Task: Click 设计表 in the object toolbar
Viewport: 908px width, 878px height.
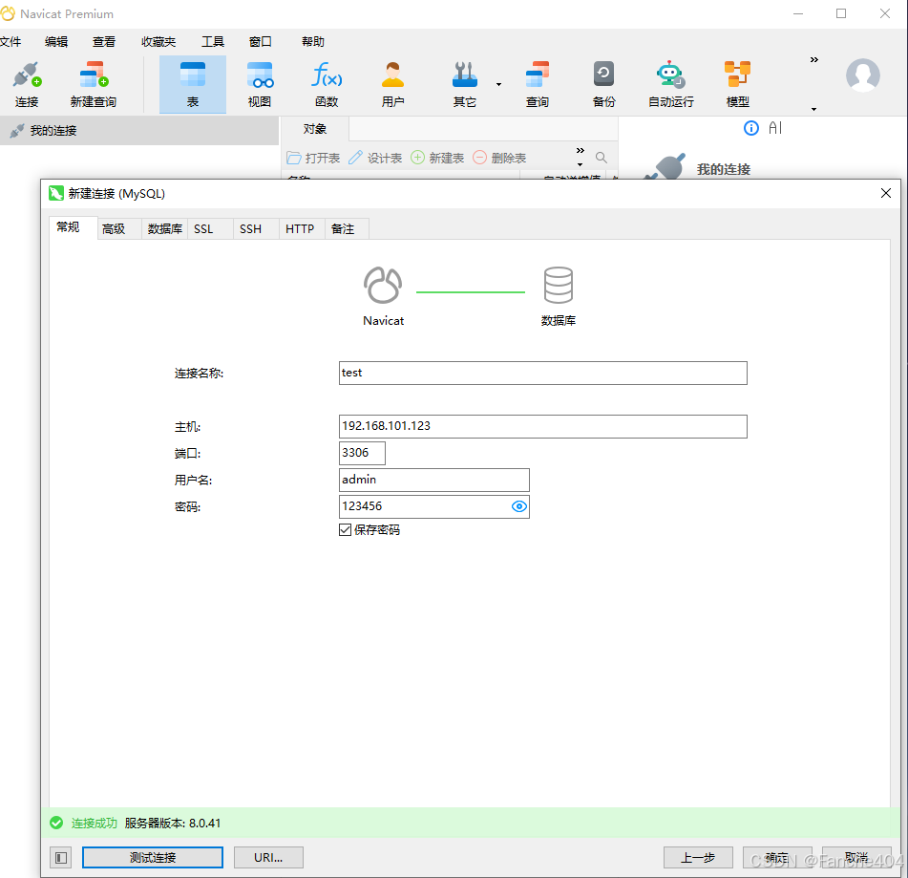Action: pyautogui.click(x=375, y=158)
